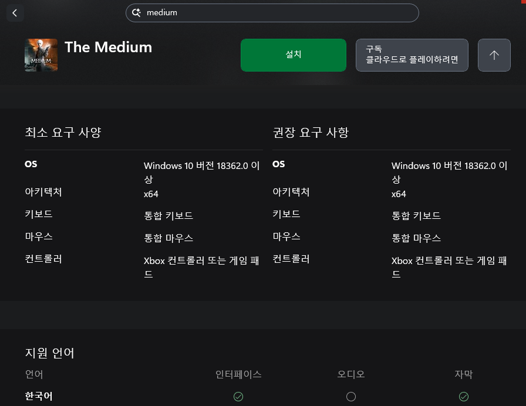Select the 최소 요구 사양 heading
Image resolution: width=526 pixels, height=406 pixels.
tap(63, 133)
